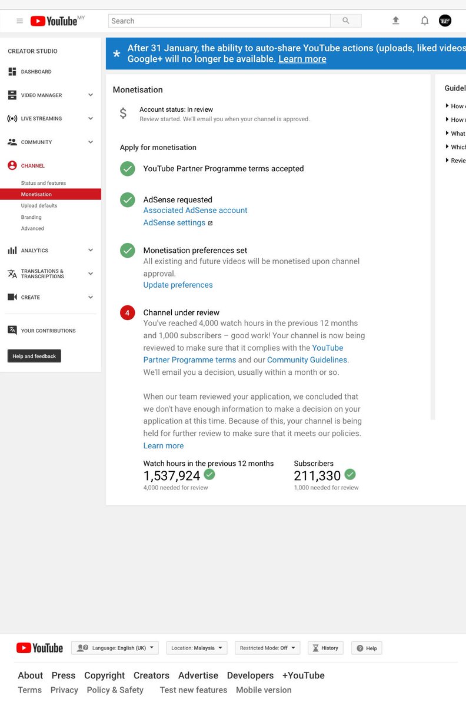Click the Translations & Transcriptions icon

[x=12, y=274]
